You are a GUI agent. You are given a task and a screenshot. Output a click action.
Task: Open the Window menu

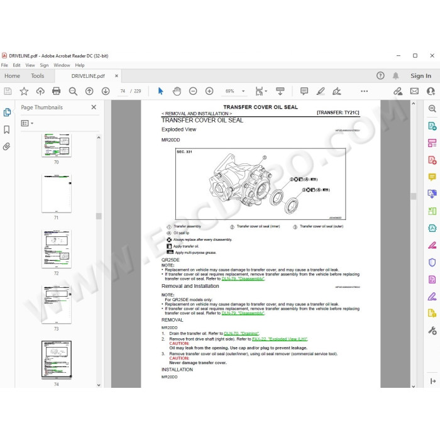62,65
